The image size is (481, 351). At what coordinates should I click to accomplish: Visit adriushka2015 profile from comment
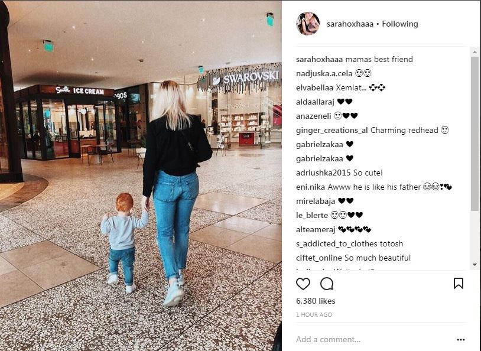tap(323, 173)
